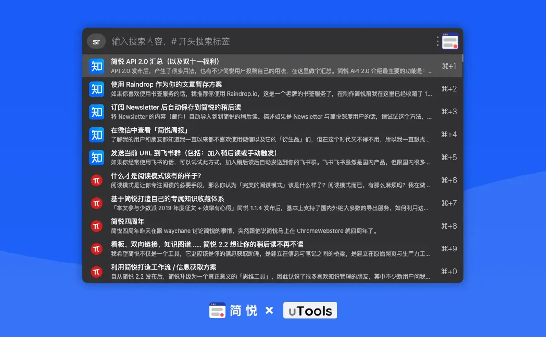Click the 简 悦 text in the footer

pyautogui.click(x=243, y=310)
